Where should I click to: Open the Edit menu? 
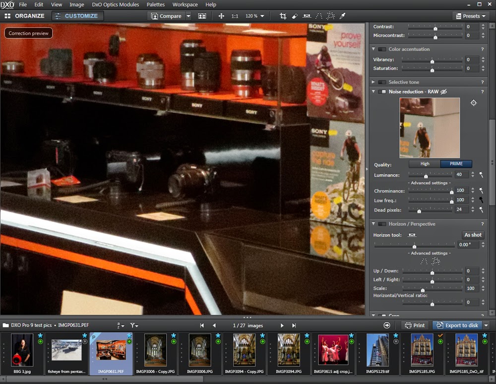(39, 4)
